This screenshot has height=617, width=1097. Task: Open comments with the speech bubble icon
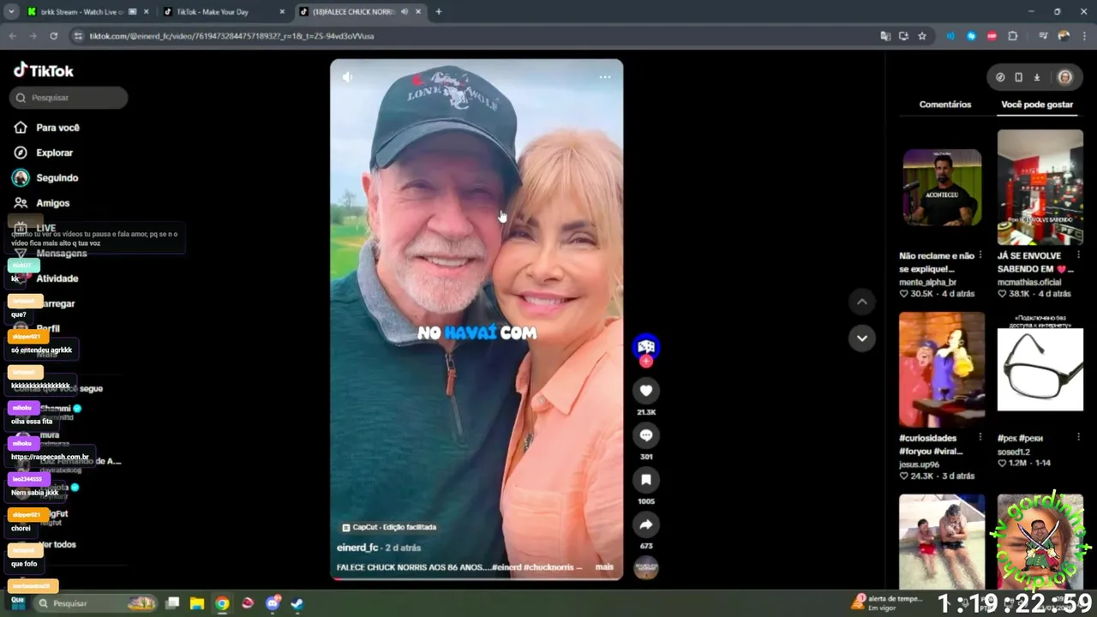coord(646,435)
